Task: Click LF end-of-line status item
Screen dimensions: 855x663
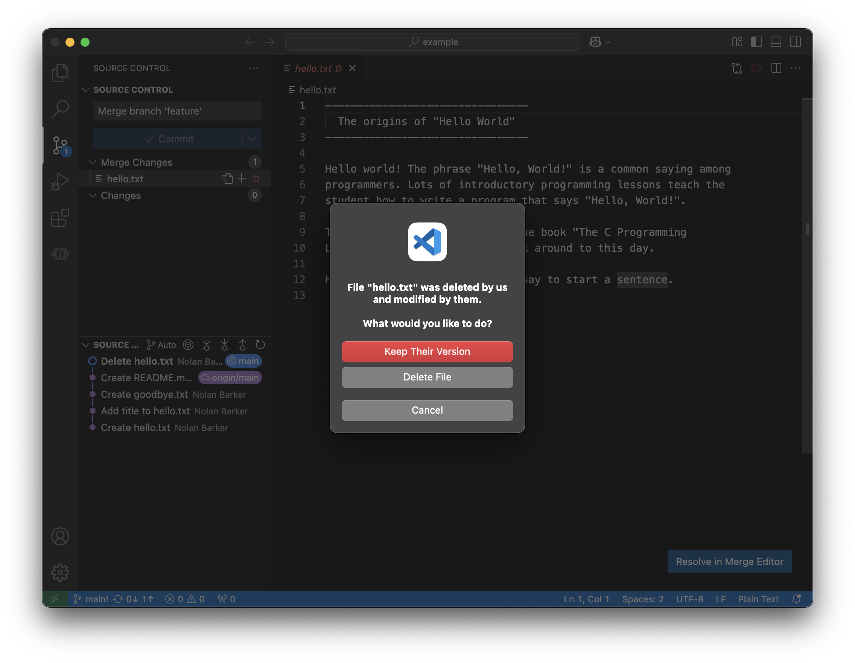Action: [720, 599]
